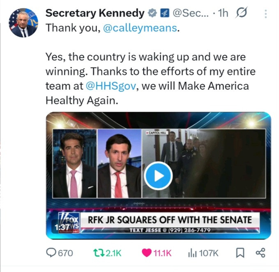This screenshot has width=279, height=272.
Task: Click the RFK JR SQUARES OFF headline banner
Action: 169,219
